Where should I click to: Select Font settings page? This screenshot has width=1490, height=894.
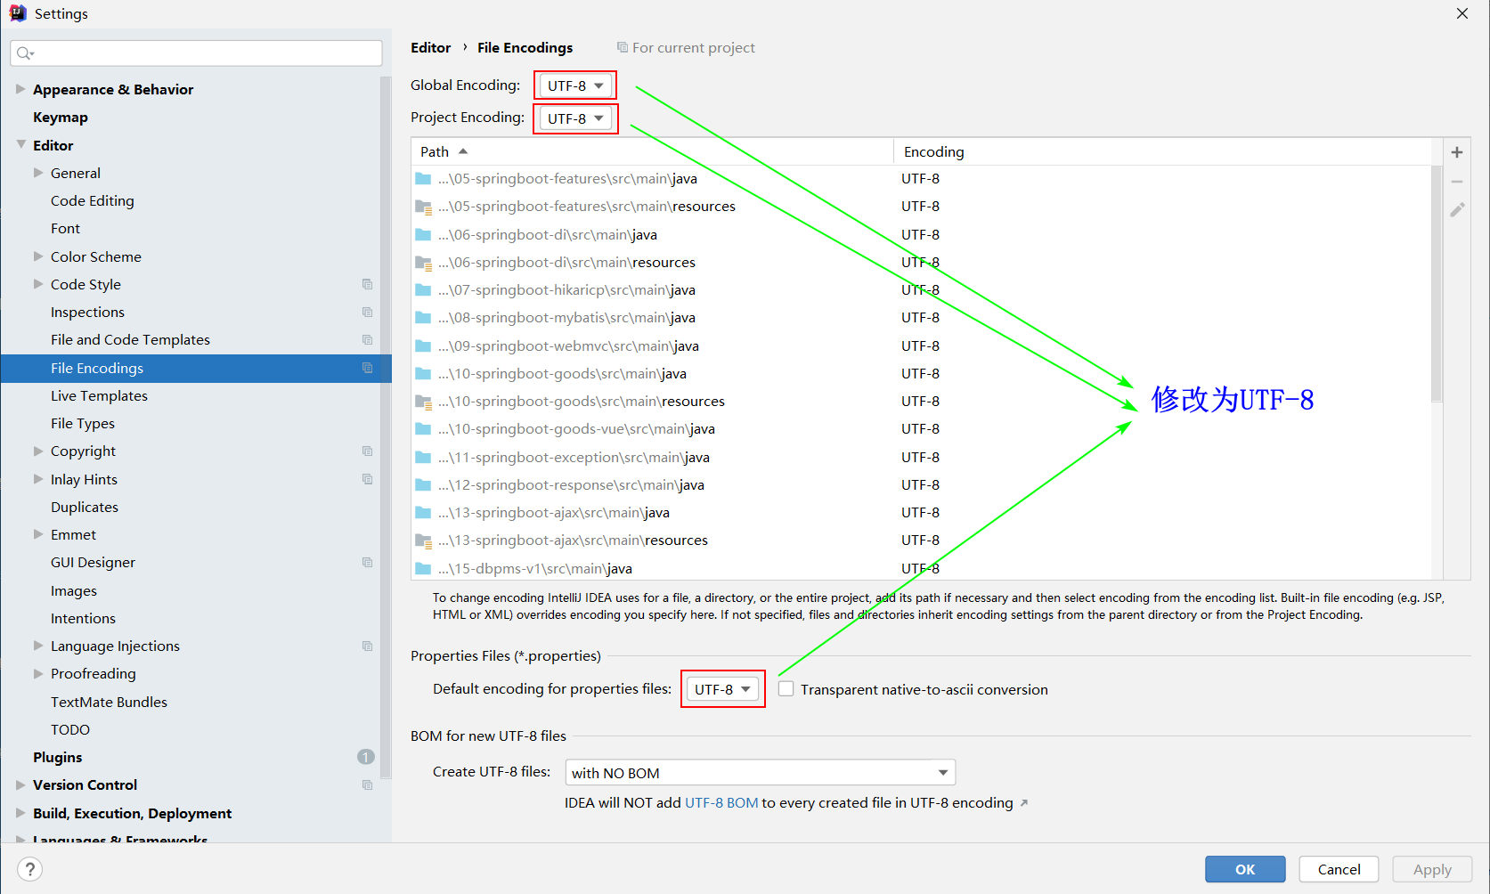65,228
